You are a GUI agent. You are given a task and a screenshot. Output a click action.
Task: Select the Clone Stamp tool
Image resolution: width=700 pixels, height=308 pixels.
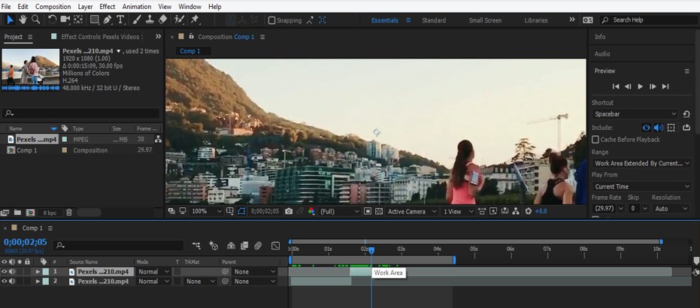(x=151, y=20)
